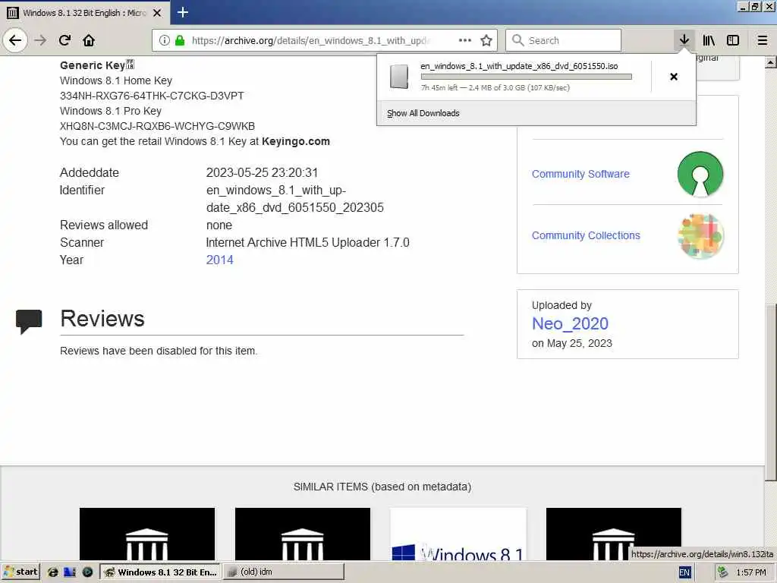Click the 'Reviews have been disabled' message
Viewport: 777px width, 583px height.
coord(159,351)
